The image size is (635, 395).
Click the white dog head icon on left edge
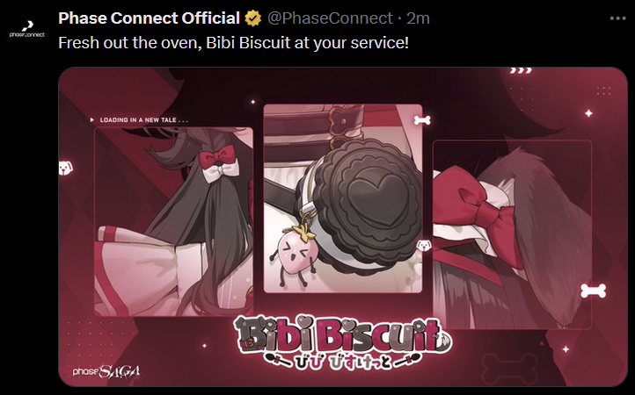click(66, 168)
